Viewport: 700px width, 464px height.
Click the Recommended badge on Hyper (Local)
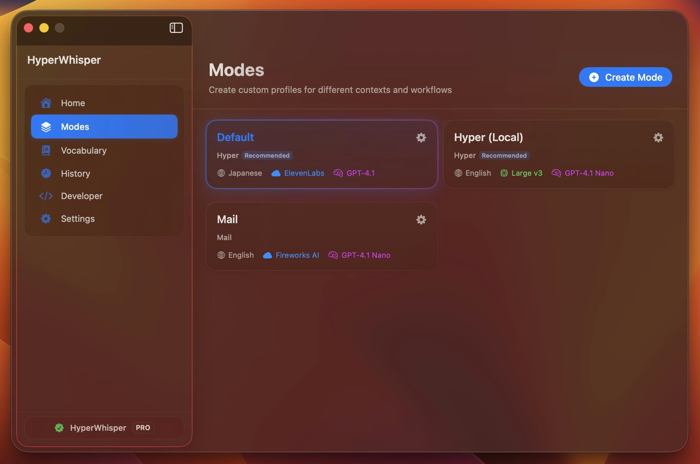[x=504, y=155]
